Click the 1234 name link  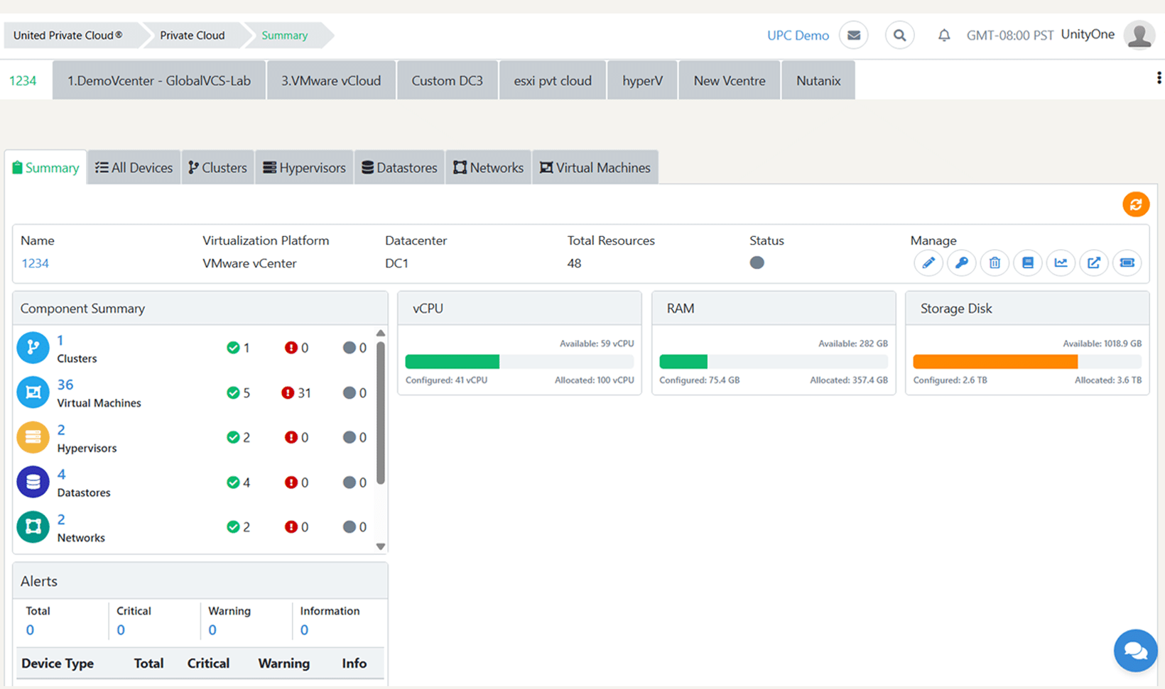point(36,263)
